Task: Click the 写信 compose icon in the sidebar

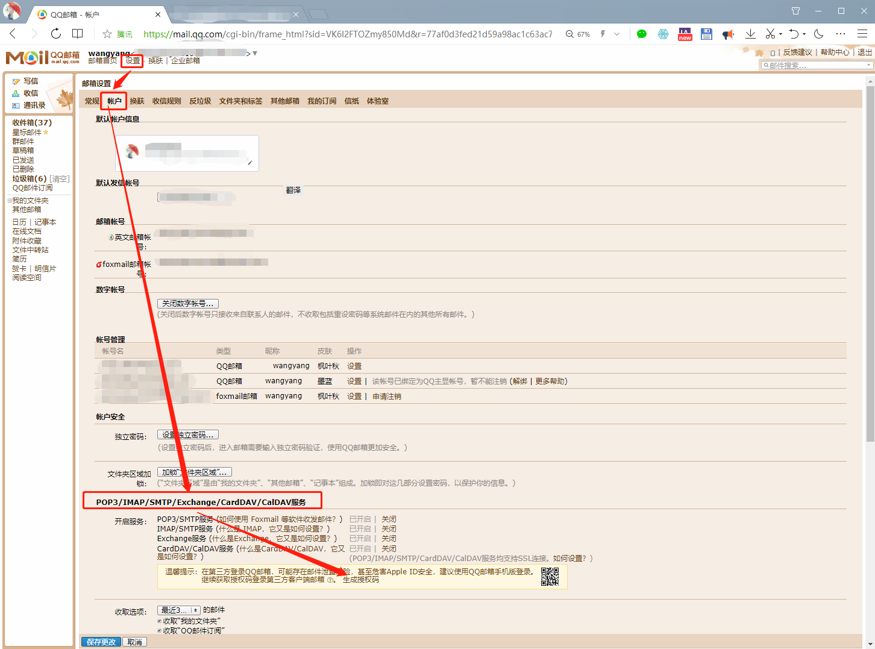Action: tap(16, 81)
